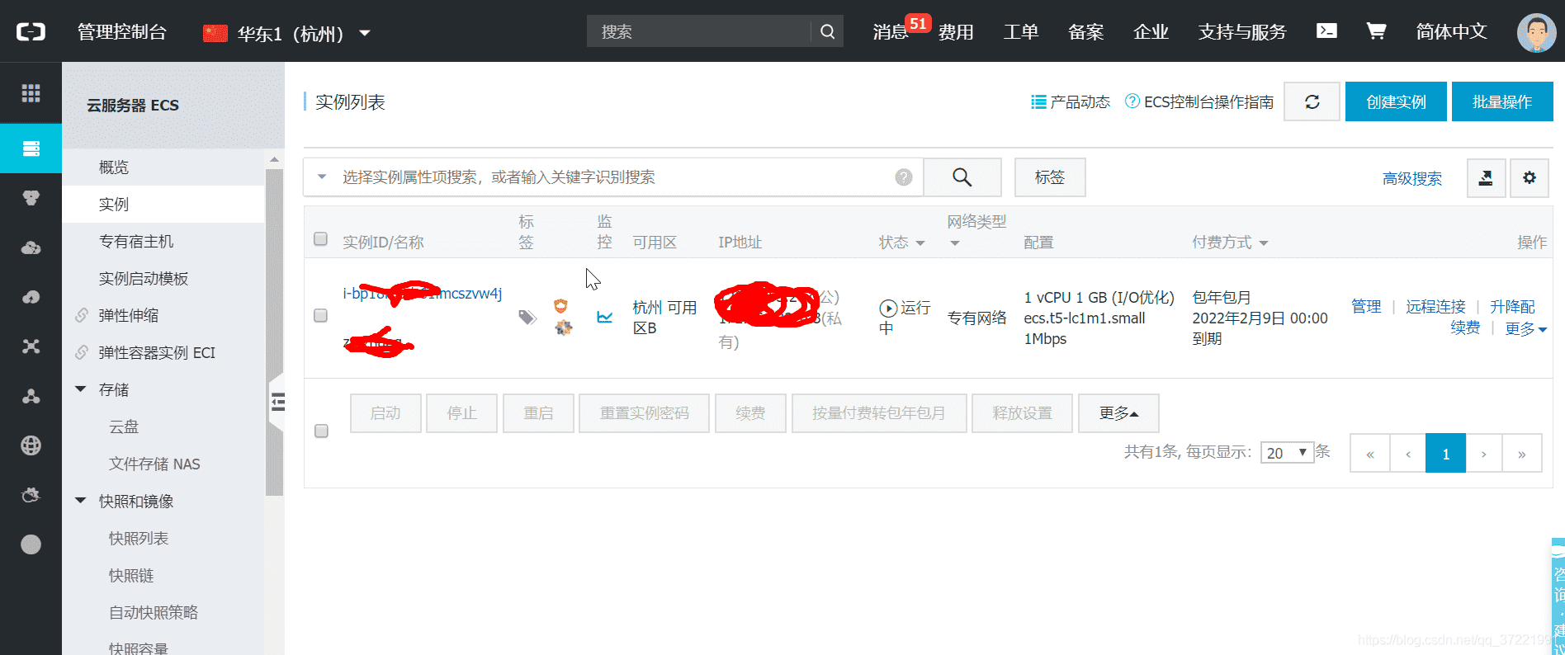This screenshot has width=1565, height=655.
Task: Click the user avatar icon
Action: coord(1536,32)
